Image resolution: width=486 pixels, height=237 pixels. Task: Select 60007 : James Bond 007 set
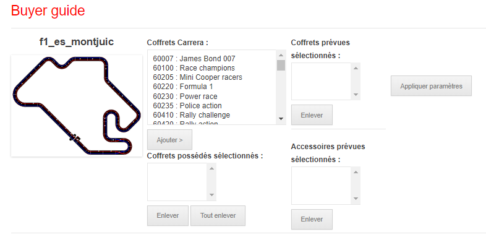pyautogui.click(x=194, y=59)
